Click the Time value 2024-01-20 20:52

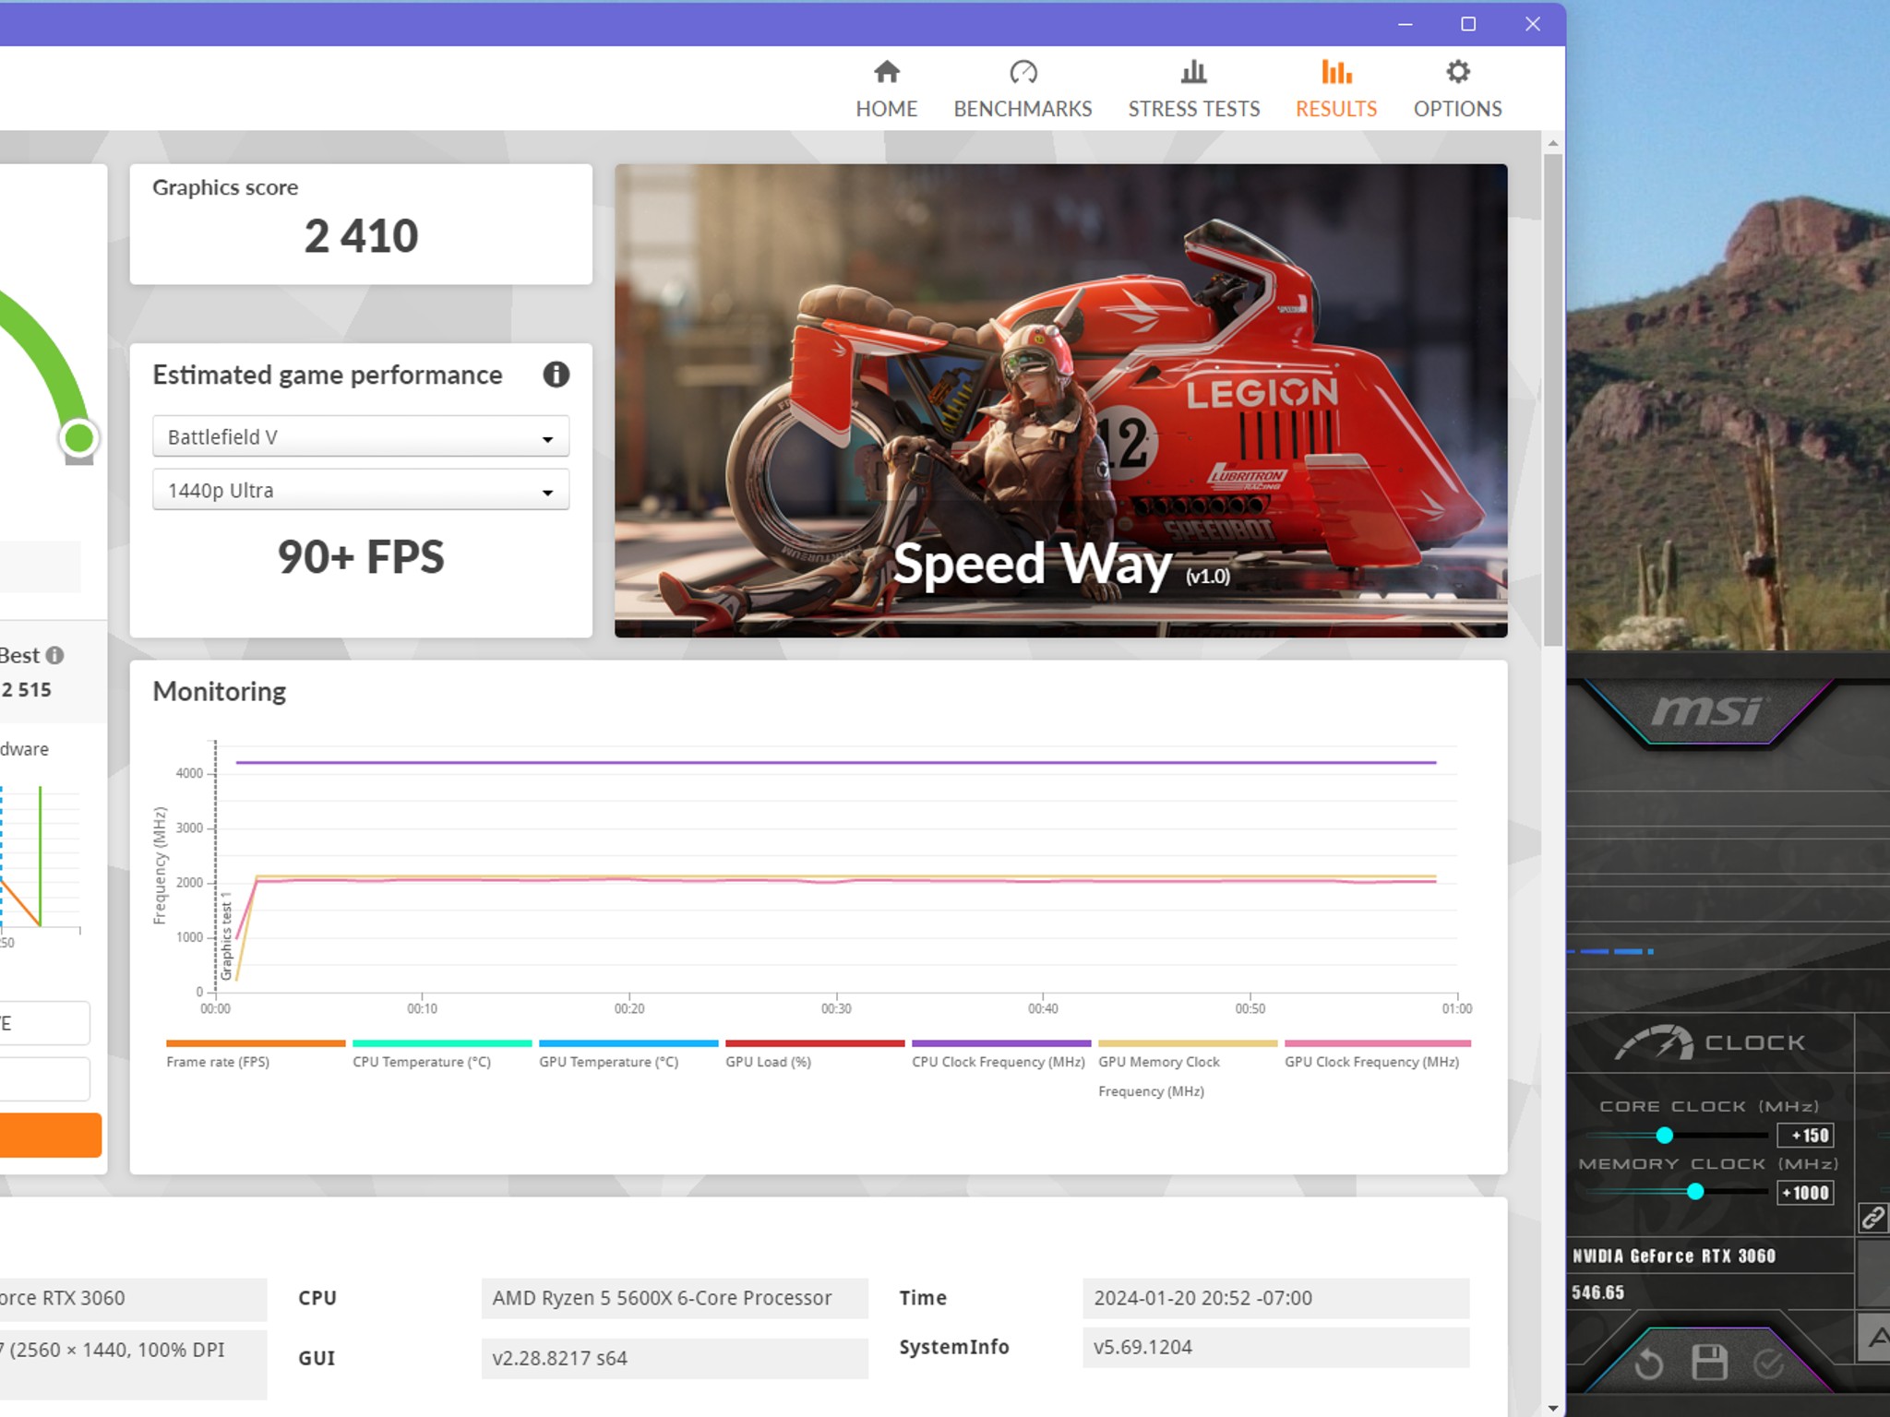pos(1276,1298)
